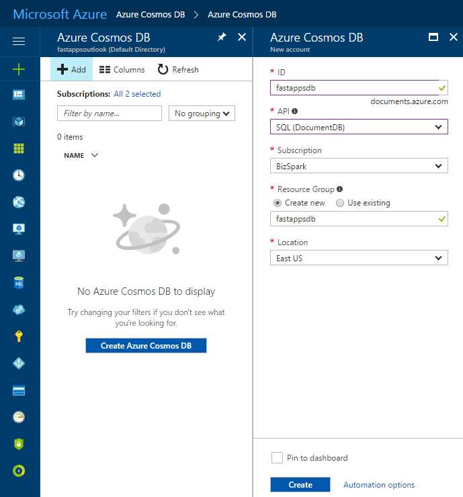Click second Azure Cosmos DB breadcrumb
This screenshot has width=463, height=497.
click(x=242, y=15)
